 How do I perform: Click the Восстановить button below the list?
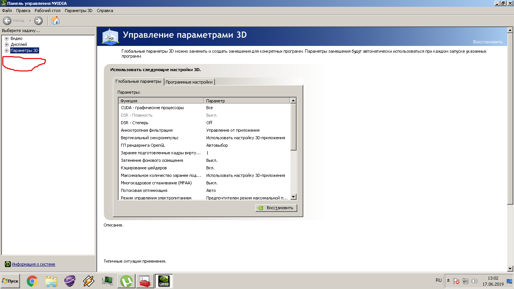276,208
